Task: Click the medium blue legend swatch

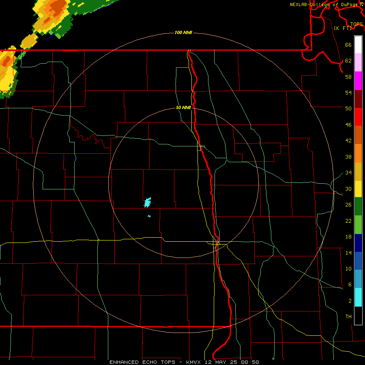Action: [x=358, y=261]
